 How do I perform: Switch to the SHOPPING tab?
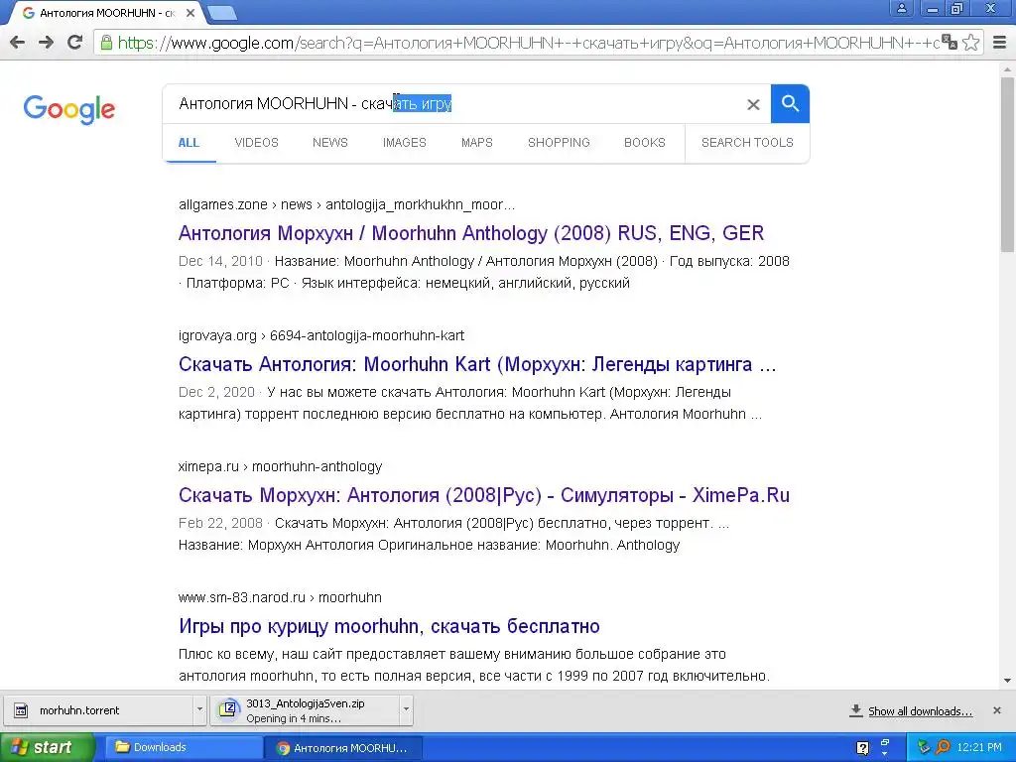[559, 143]
